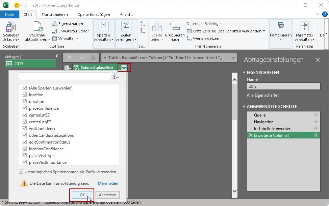This screenshot has width=329, height=206.
Task: Open the Erweiterter Editor
Action: [x=71, y=31]
